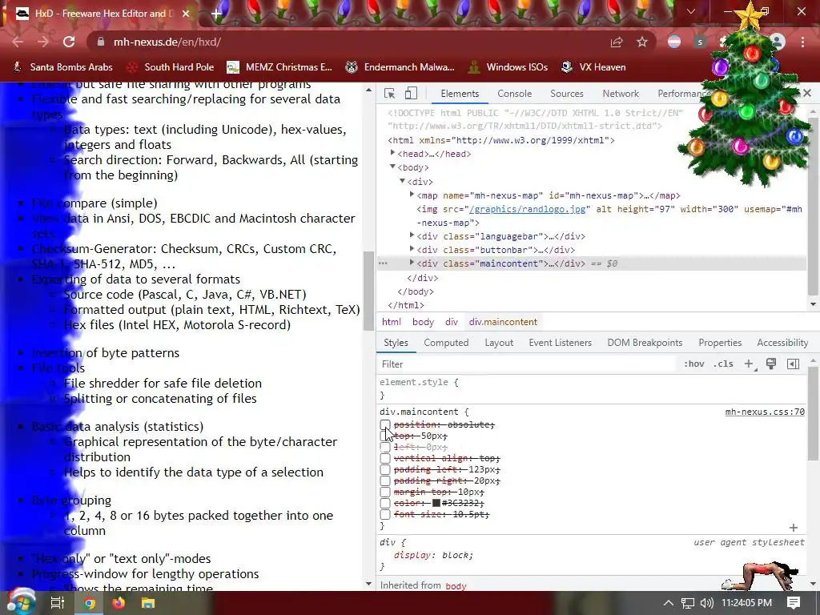The image size is (820, 615).
Task: Click the #3C3232 color swatch
Action: click(436, 503)
